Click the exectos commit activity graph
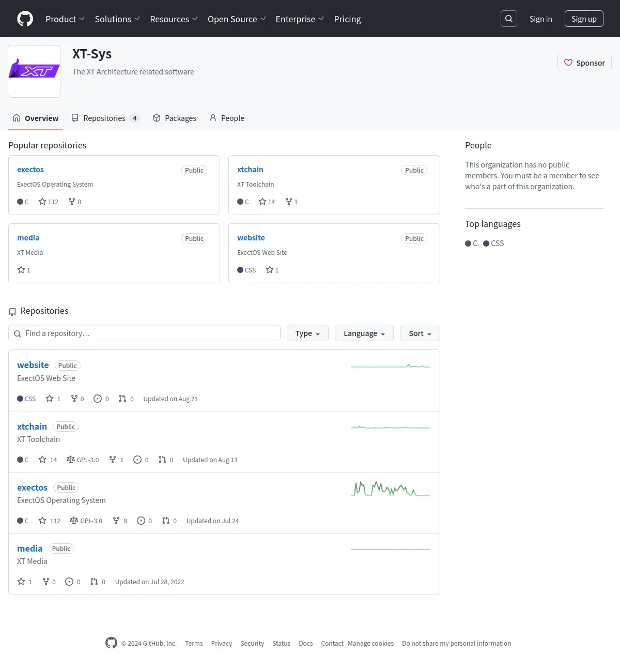Screen dimensions: 620x670 [x=391, y=489]
